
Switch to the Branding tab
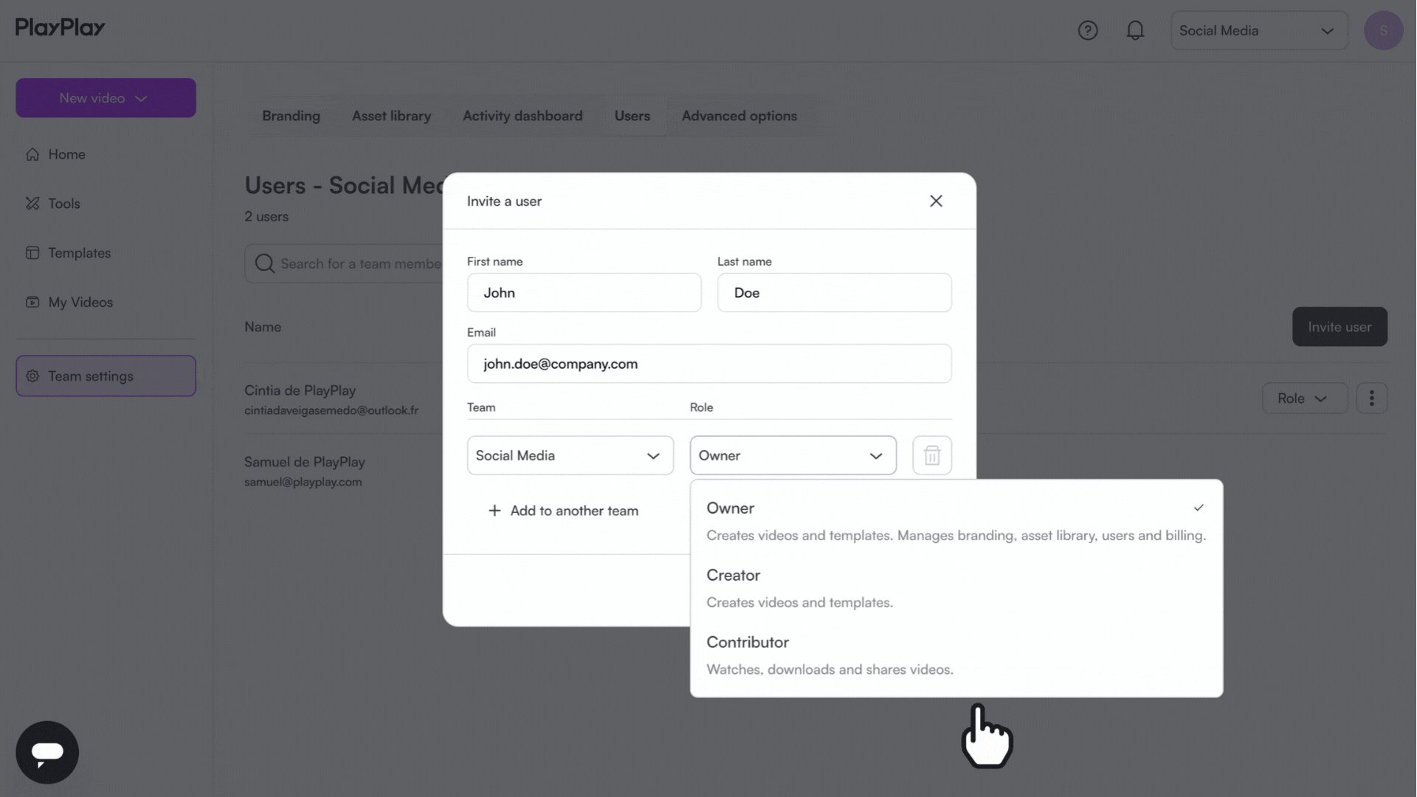pyautogui.click(x=291, y=116)
